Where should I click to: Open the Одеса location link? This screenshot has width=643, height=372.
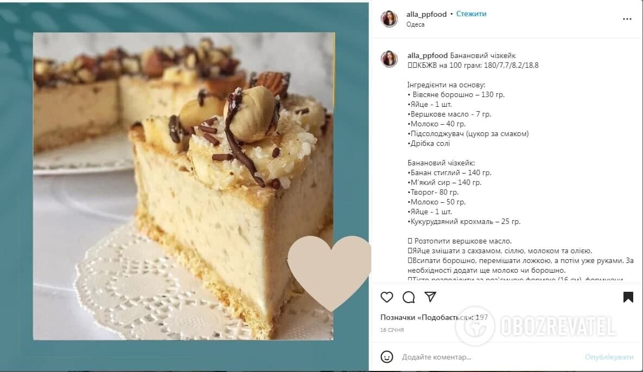click(x=415, y=24)
